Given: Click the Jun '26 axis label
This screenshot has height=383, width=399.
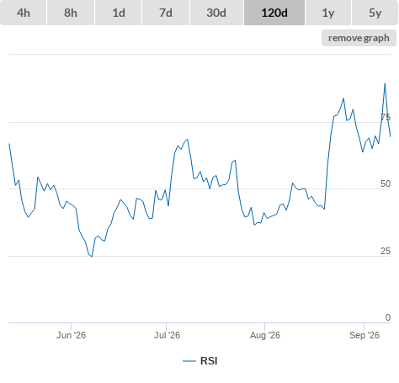Looking at the screenshot, I should coord(71,335).
